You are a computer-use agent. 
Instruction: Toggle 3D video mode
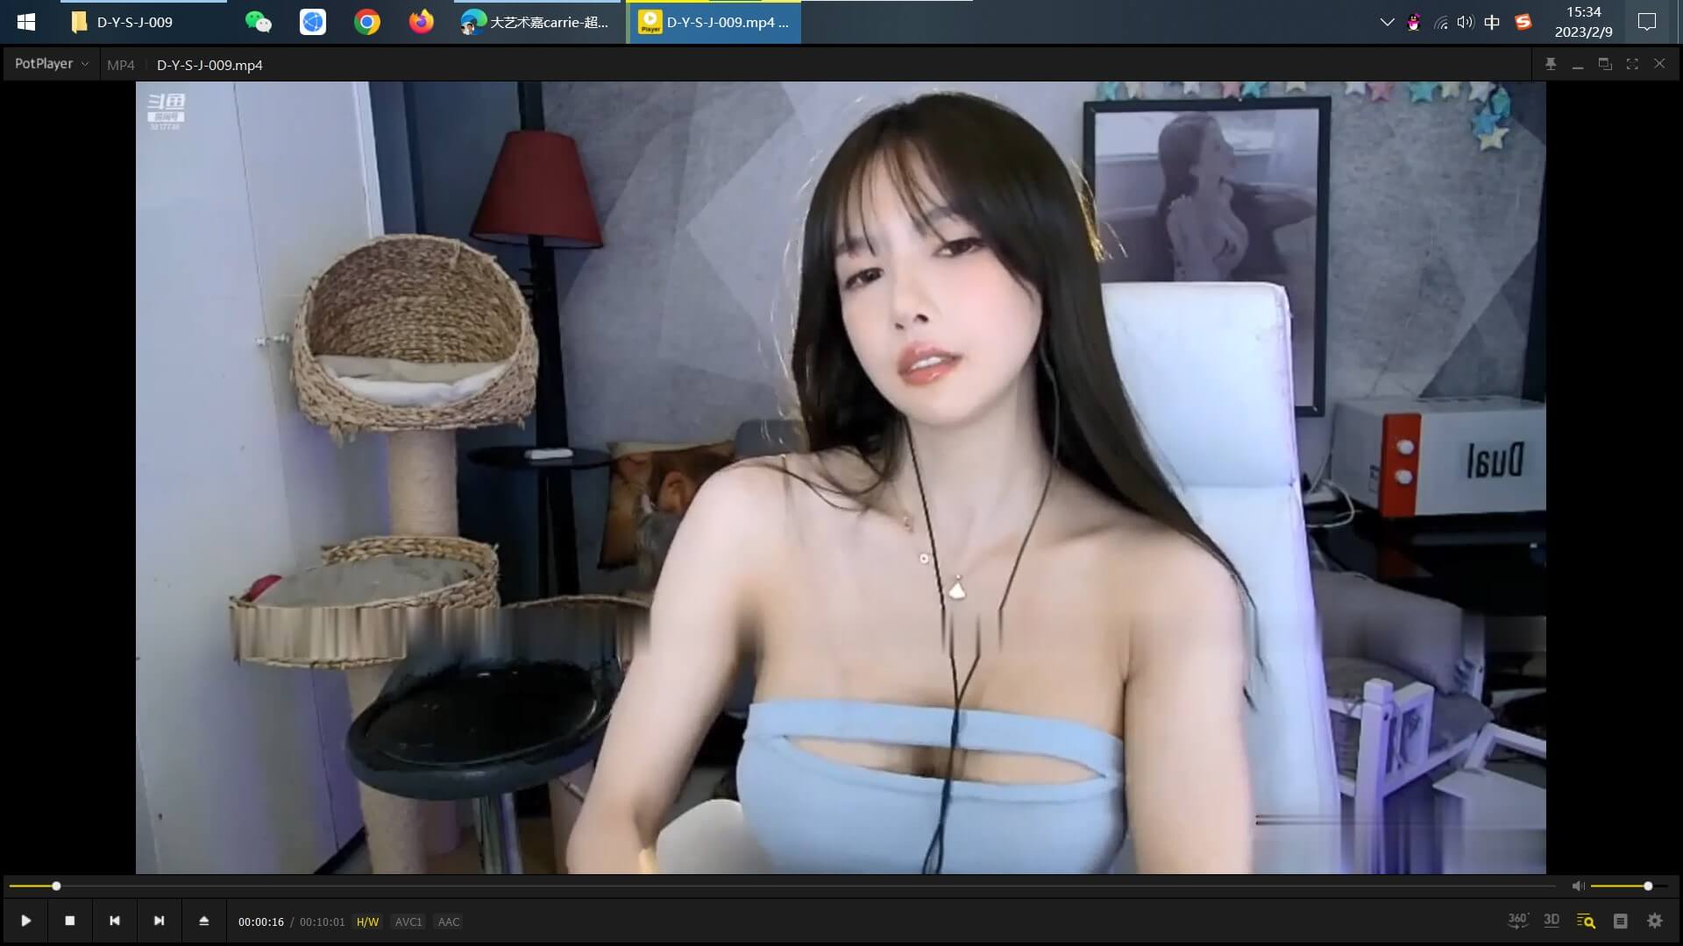pyautogui.click(x=1552, y=921)
